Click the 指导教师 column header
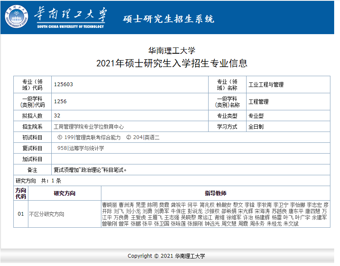 click(216, 193)
